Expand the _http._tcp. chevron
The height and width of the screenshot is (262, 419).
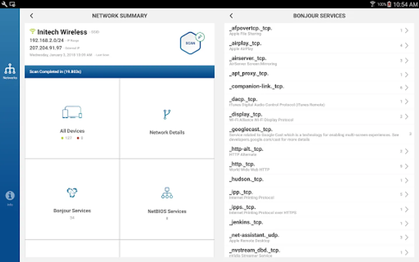pos(407,166)
